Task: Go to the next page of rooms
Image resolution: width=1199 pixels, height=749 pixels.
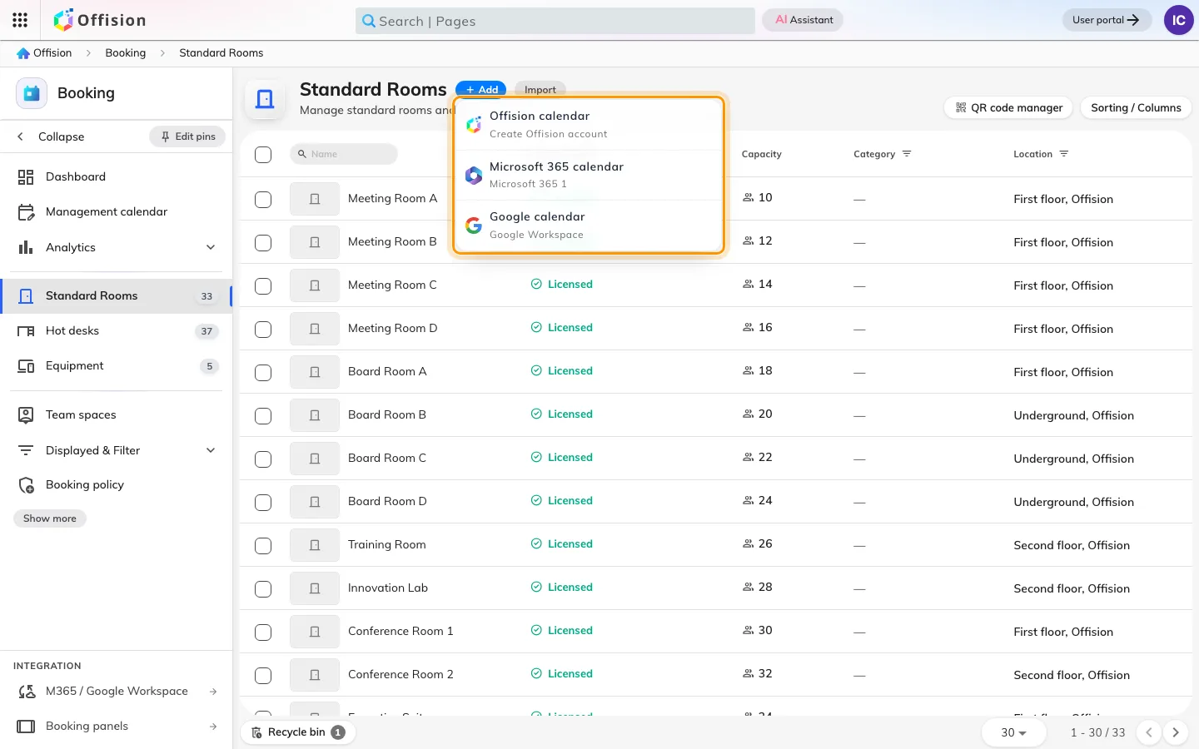Action: [x=1176, y=732]
